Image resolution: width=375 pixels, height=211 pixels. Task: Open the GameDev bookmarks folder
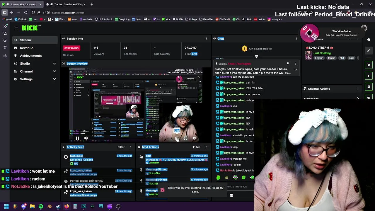pyautogui.click(x=206, y=19)
